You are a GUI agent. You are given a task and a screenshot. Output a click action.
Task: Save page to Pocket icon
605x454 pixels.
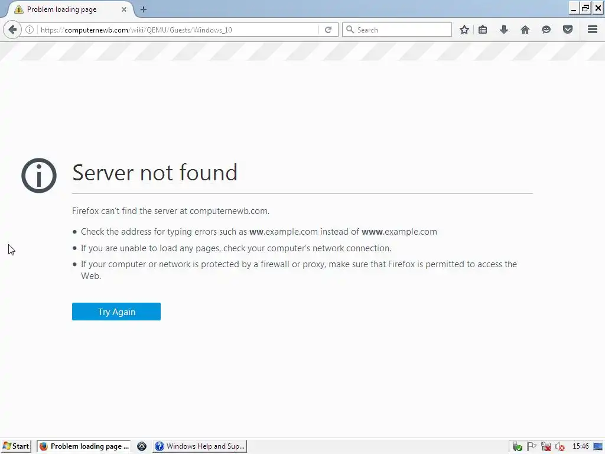point(568,30)
